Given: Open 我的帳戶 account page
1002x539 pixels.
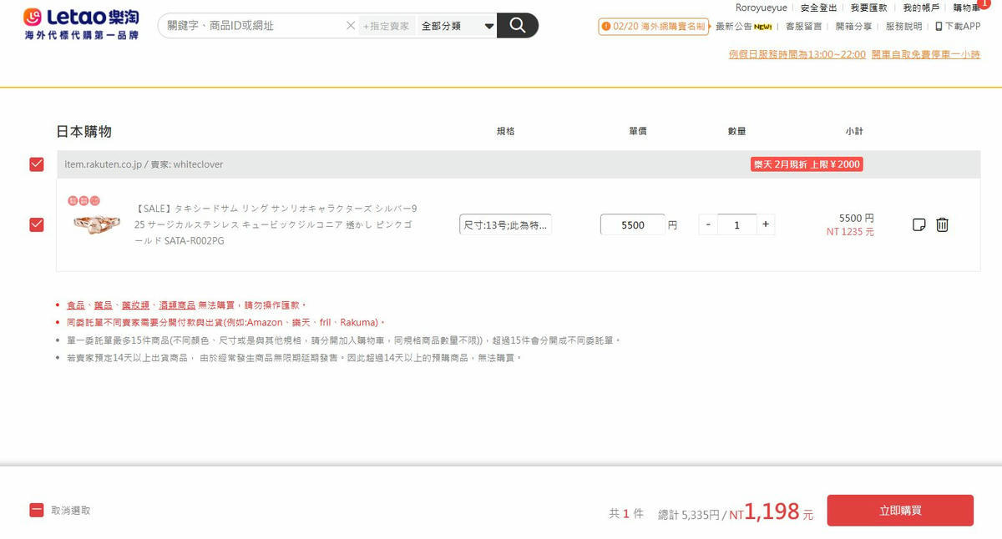Looking at the screenshot, I should point(921,8).
